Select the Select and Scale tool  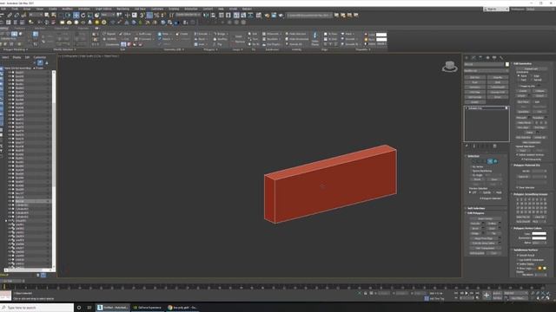point(90,16)
